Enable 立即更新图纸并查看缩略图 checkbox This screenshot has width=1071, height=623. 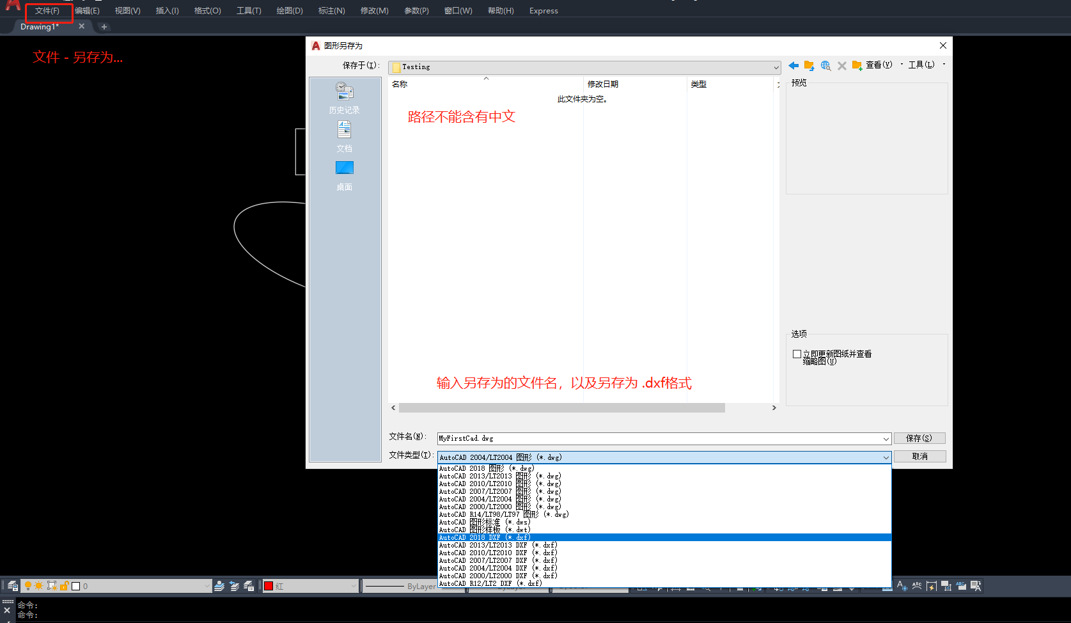click(797, 354)
